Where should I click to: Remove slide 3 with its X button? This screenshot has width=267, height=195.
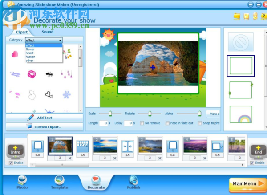(160, 158)
